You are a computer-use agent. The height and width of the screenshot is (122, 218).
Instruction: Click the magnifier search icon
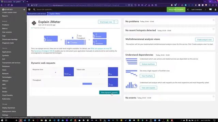click(x=34, y=9)
